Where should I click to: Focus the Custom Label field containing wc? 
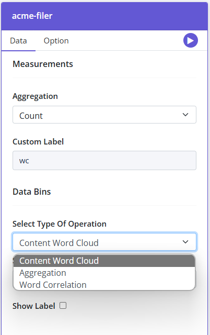104,161
